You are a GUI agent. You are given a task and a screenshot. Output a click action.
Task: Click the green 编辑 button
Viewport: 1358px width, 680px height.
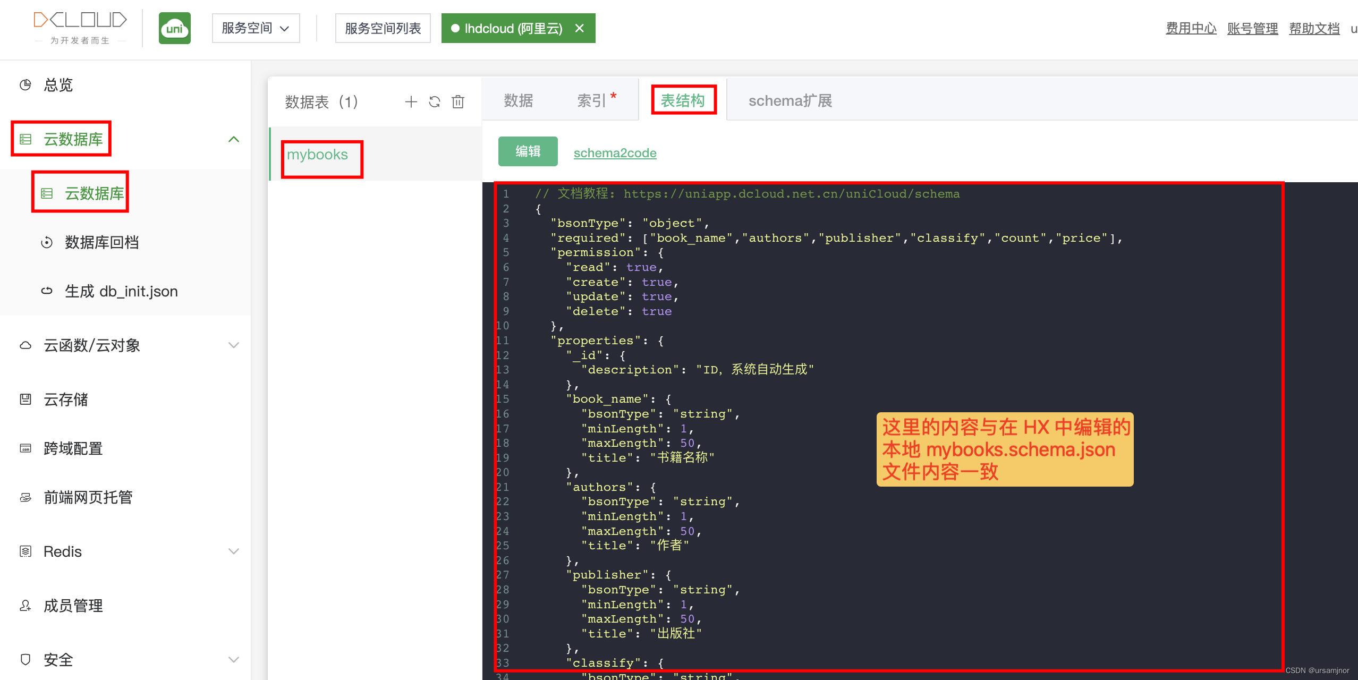click(528, 151)
